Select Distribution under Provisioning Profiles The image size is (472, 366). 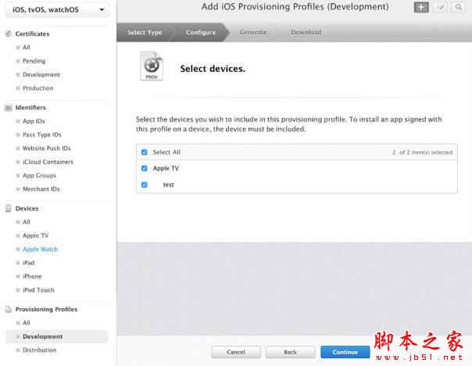39,350
